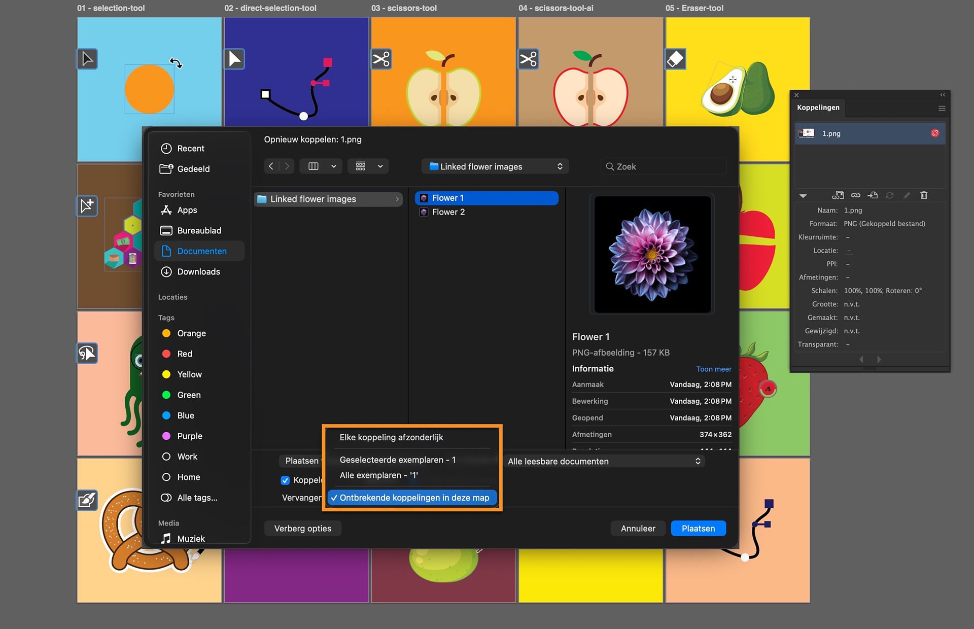Toggle the Koppelen checkbox

pyautogui.click(x=285, y=480)
